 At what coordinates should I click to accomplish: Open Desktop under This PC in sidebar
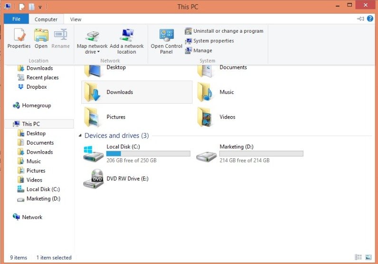point(32,133)
